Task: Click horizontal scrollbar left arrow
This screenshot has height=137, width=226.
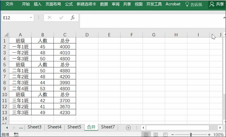Action: 143,128
